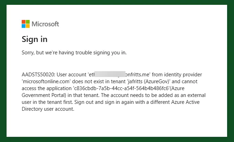
Task: Click the blue square in Microsoft logo
Action: (x=23, y=26)
